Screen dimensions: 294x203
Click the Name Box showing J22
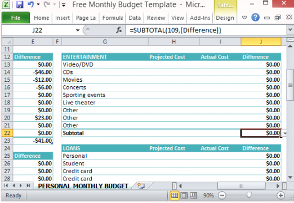coord(38,30)
